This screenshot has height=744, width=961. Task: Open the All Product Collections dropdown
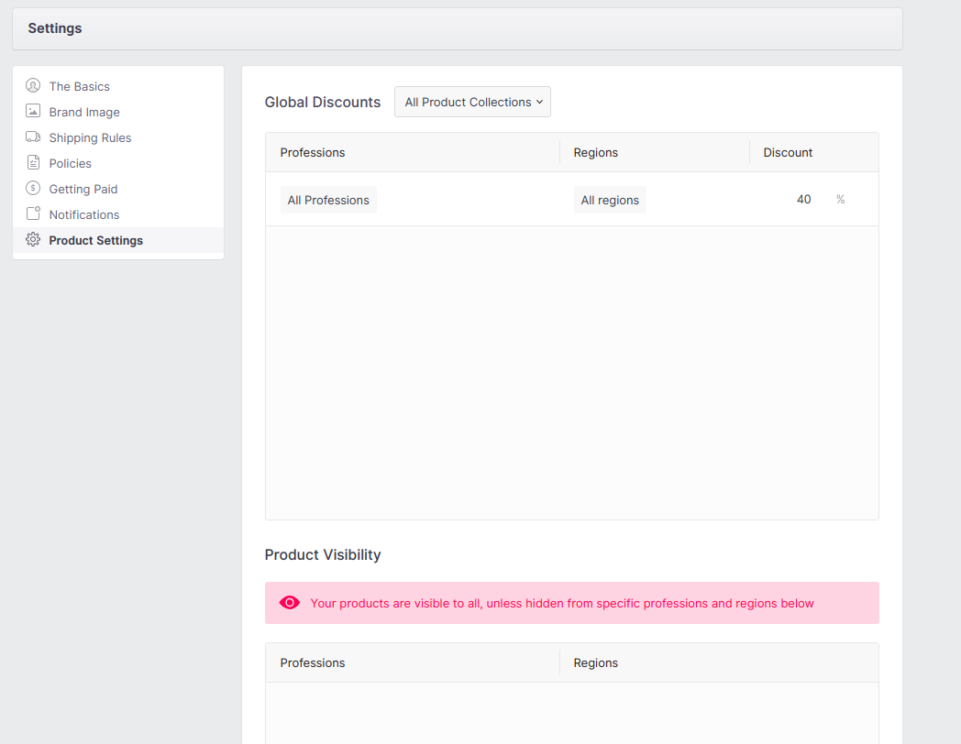tap(472, 102)
